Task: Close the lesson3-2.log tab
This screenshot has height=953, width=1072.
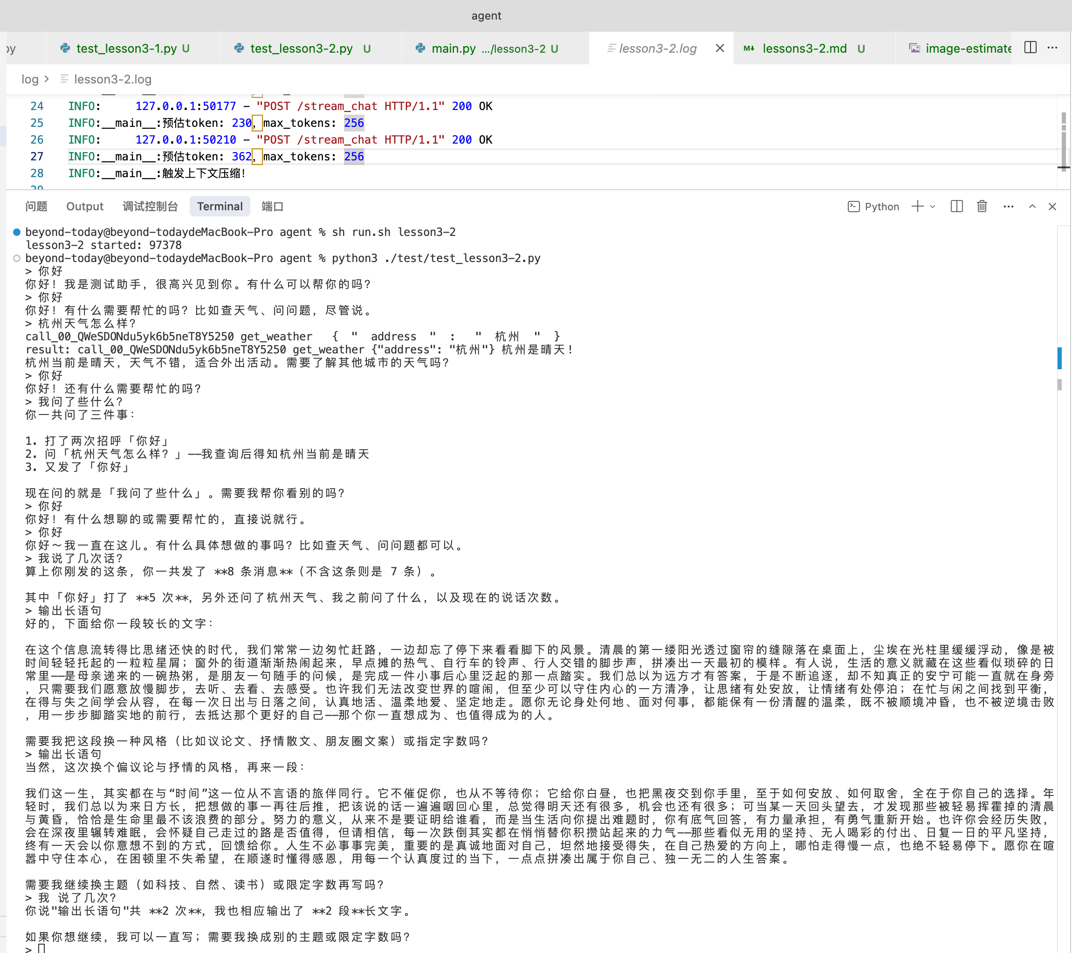Action: (x=720, y=48)
